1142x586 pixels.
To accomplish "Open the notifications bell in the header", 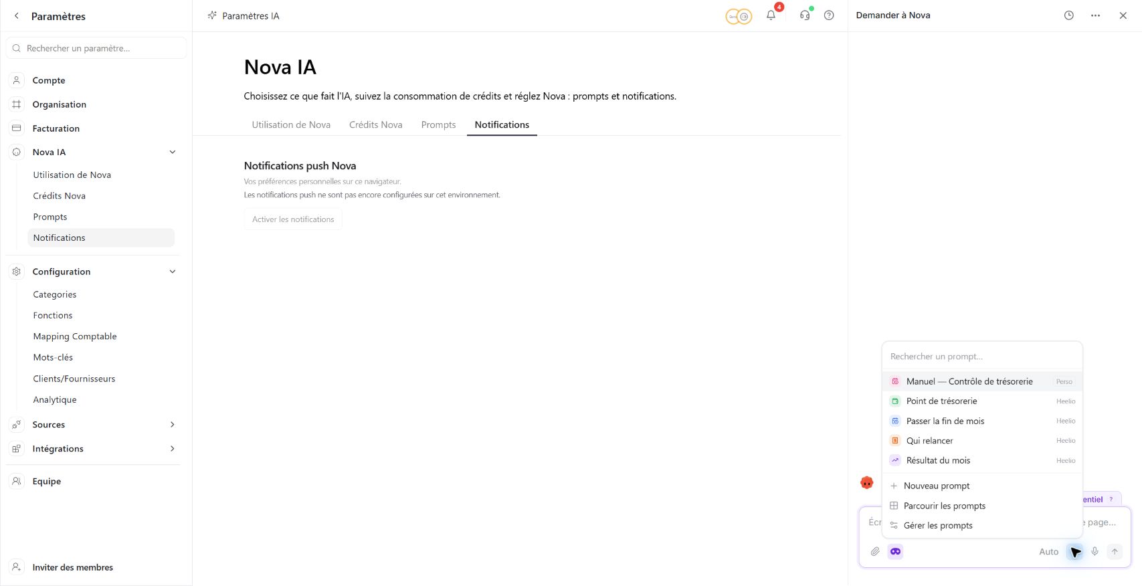I will pyautogui.click(x=771, y=15).
